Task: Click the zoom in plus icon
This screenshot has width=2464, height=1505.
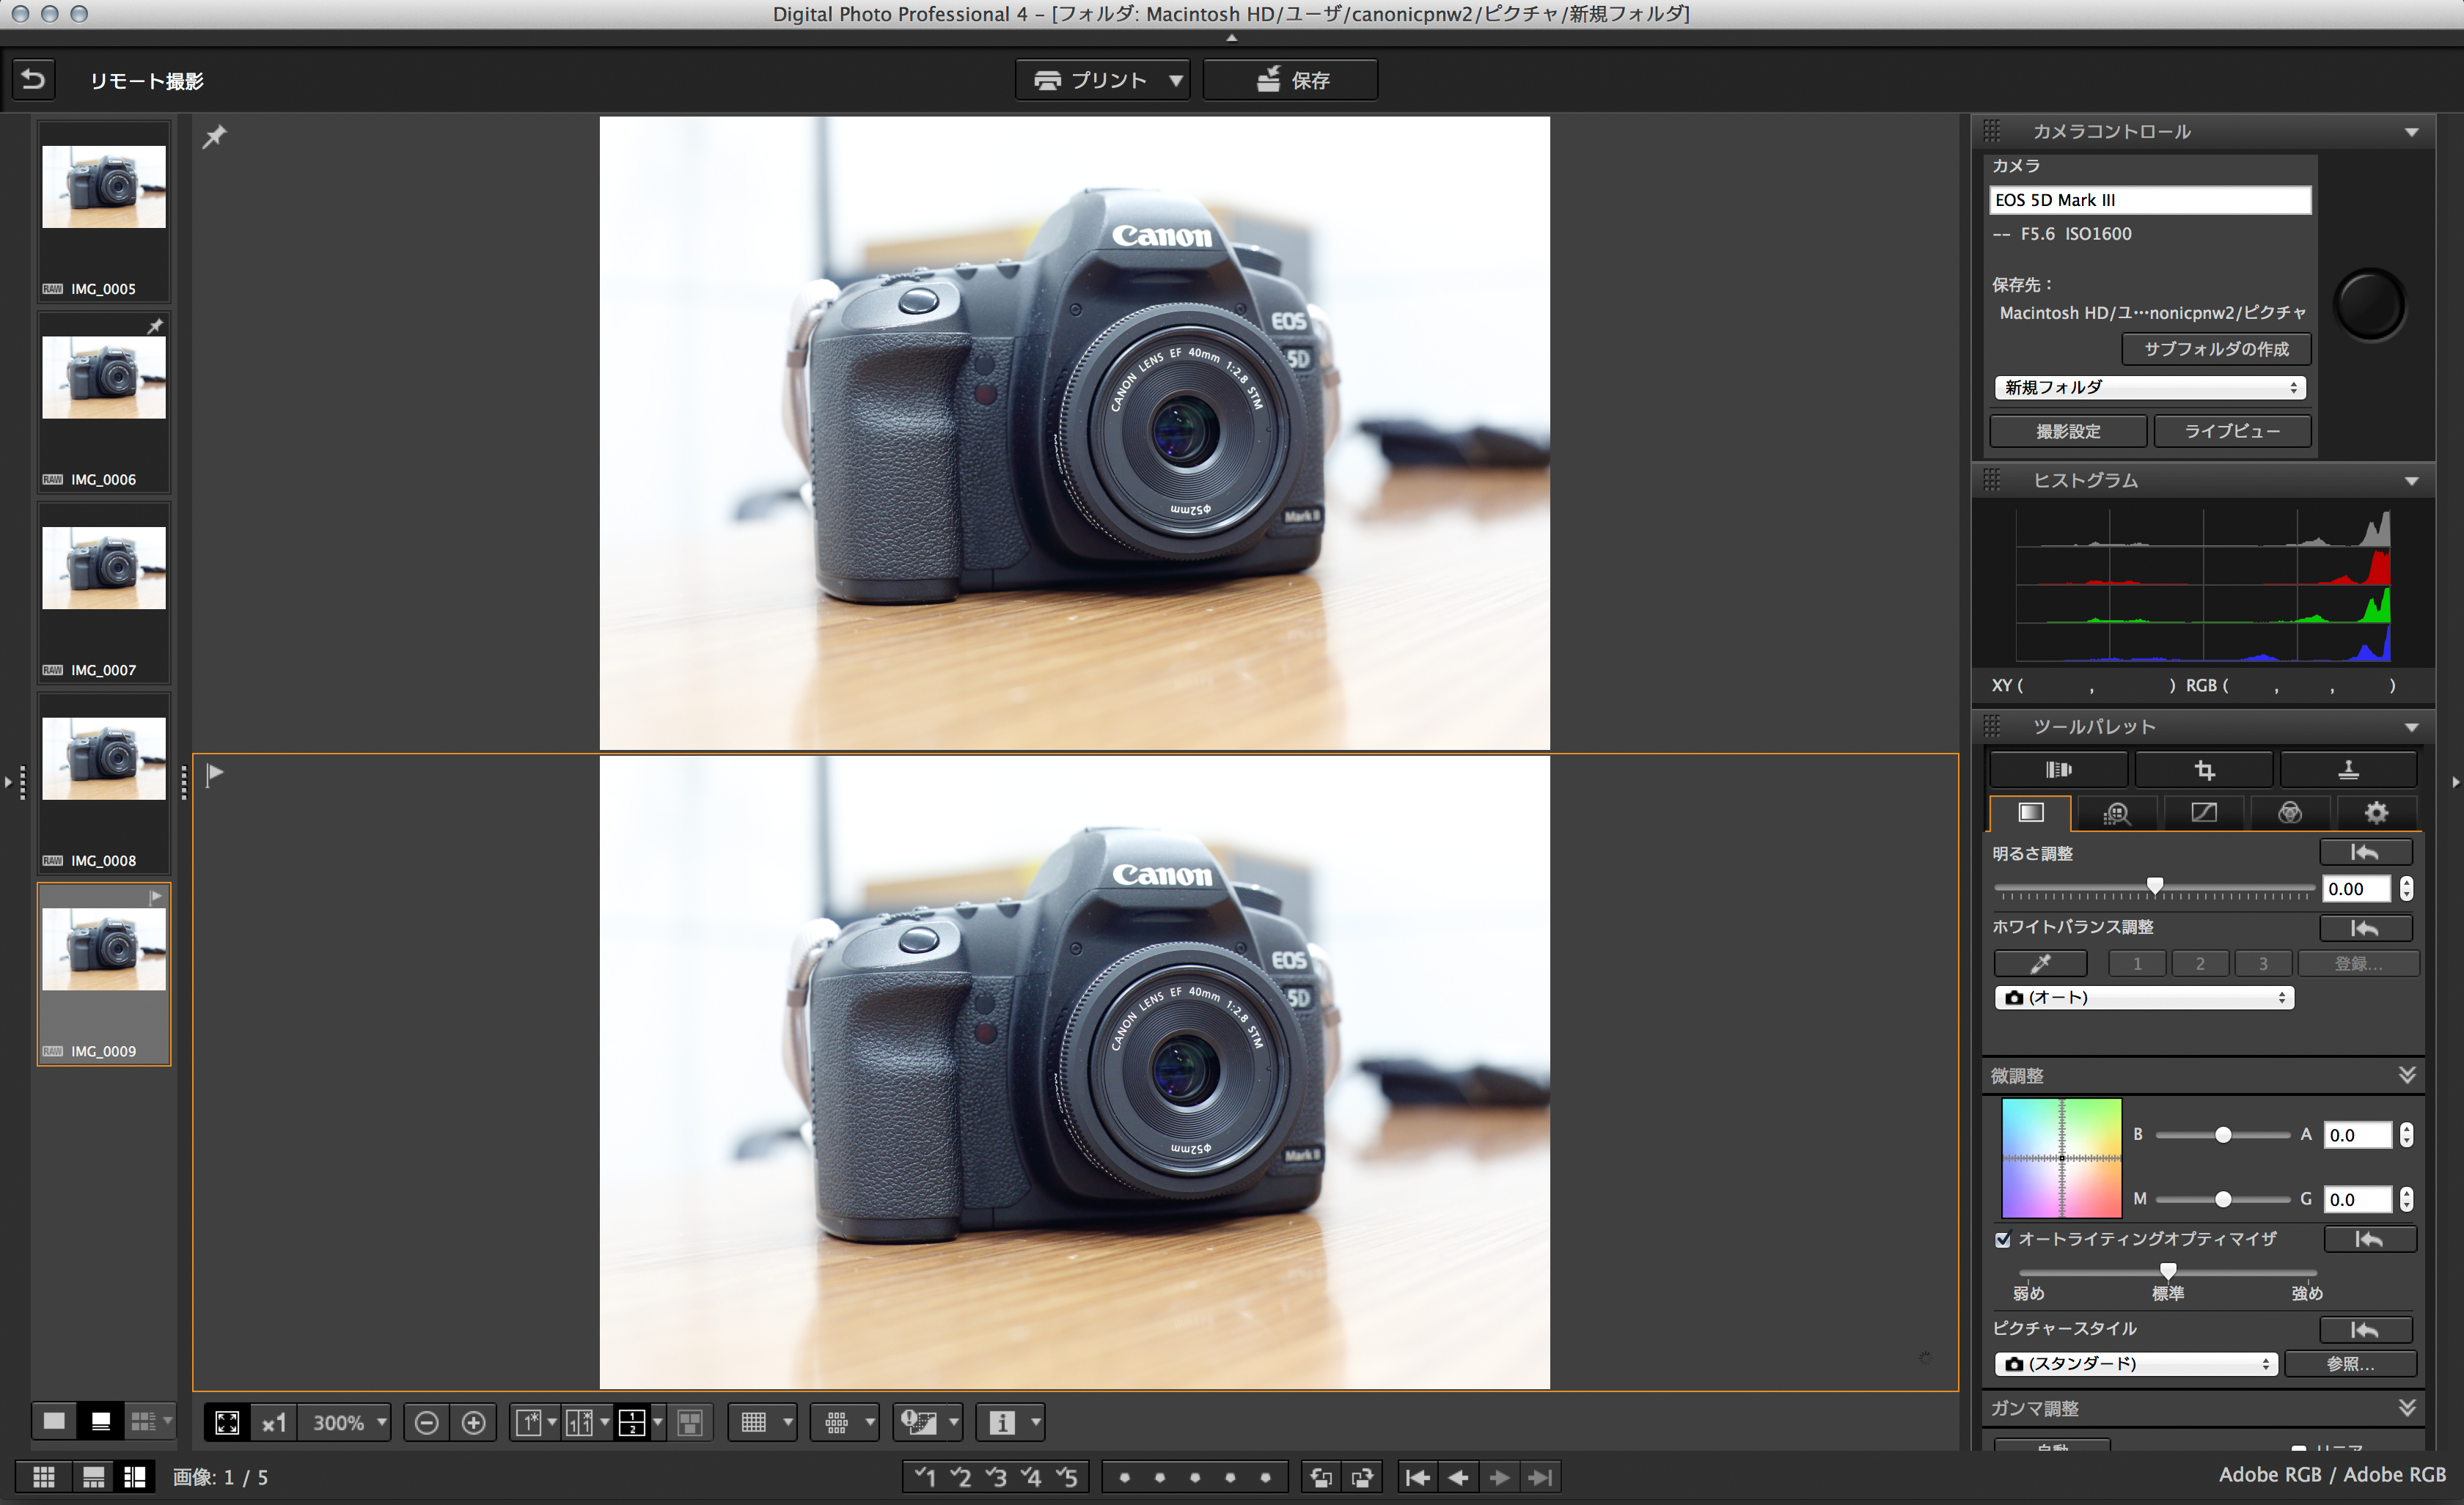Action: point(474,1422)
